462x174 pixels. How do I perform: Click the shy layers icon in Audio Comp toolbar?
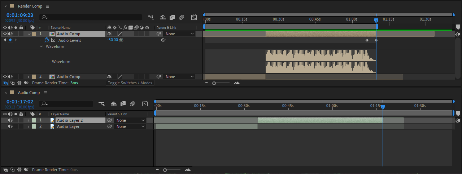(x=114, y=104)
